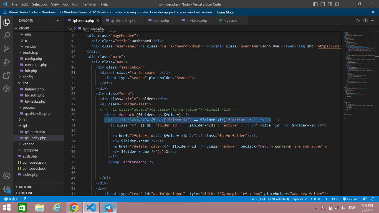Image resolution: width=379 pixels, height=213 pixels.
Task: Open Edit menu
Action: (x=25, y=4)
